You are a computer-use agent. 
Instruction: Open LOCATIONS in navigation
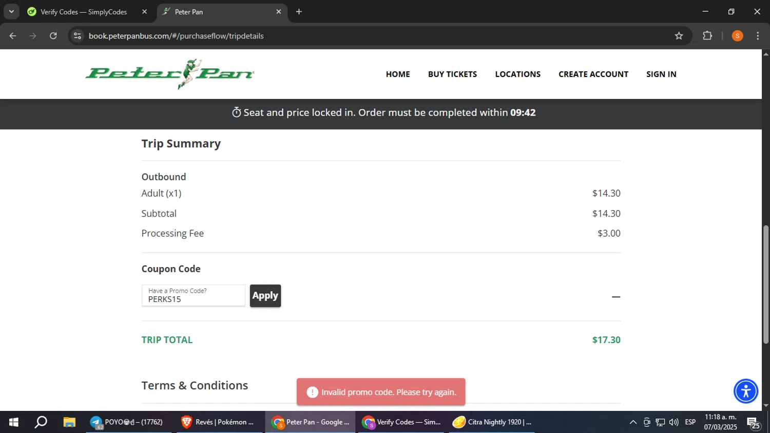pyautogui.click(x=517, y=74)
